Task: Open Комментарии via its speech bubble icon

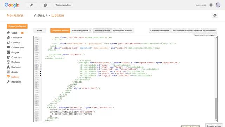Action: 8,47
